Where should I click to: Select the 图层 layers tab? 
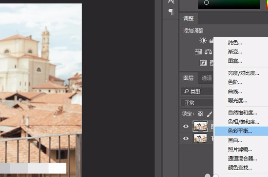click(x=189, y=78)
